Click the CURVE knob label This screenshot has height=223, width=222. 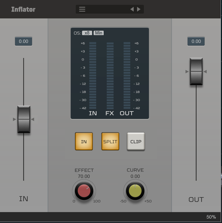point(135,170)
